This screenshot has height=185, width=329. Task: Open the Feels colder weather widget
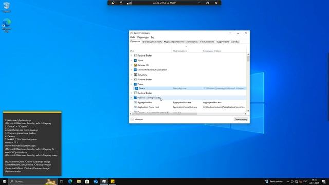point(273,181)
